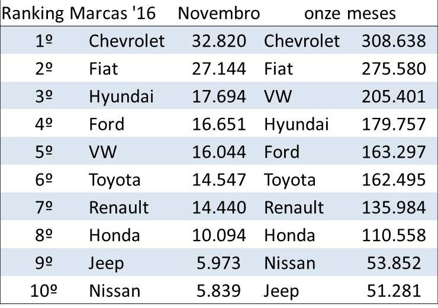This screenshot has height=308, width=438.
Task: Select the VW total 205.401
Action: [394, 97]
